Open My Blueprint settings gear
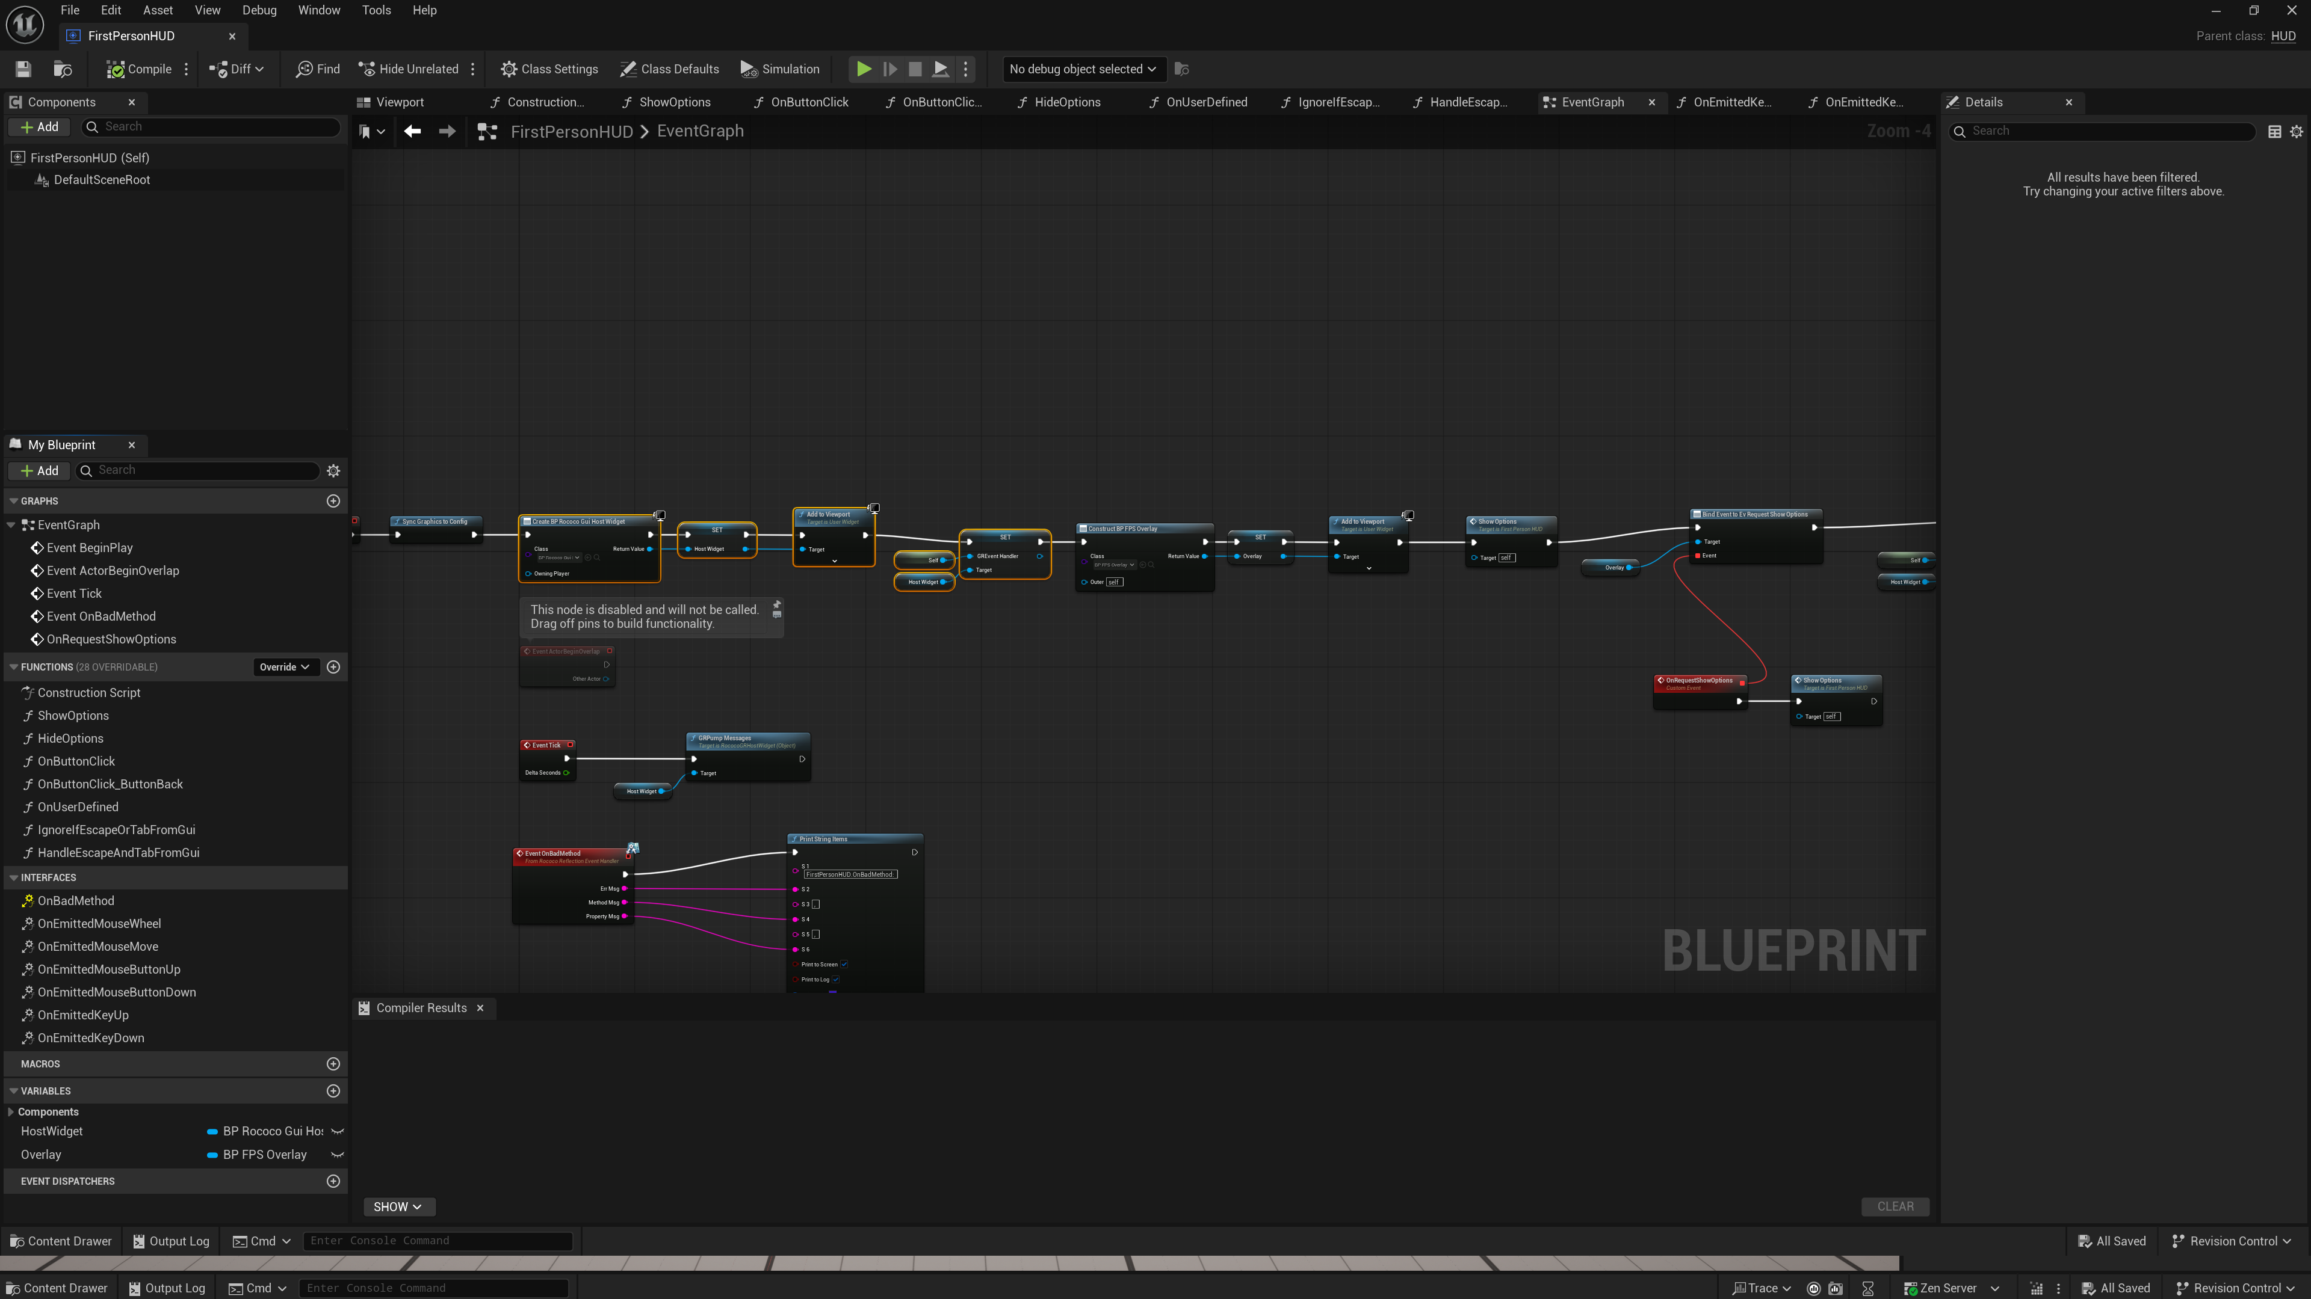Viewport: 2311px width, 1299px height. click(334, 471)
